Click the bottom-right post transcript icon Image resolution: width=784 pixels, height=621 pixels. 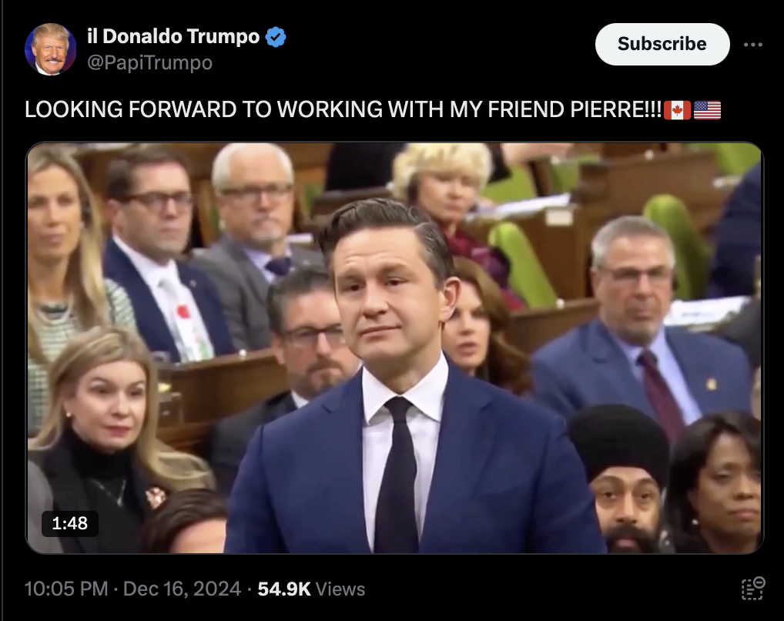(x=752, y=589)
